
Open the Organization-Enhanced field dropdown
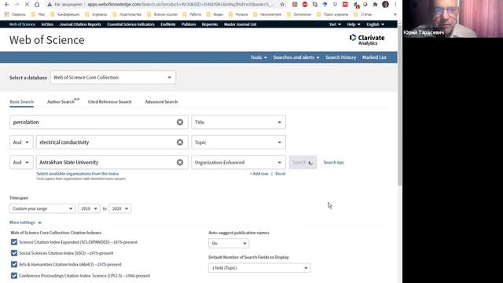pos(238,163)
